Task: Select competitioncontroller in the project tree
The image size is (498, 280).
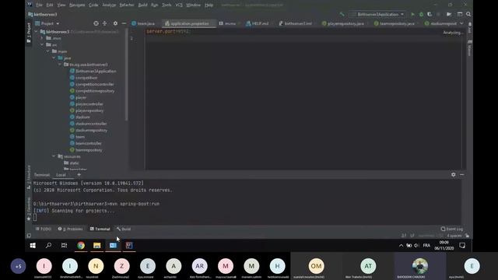Action: pyautogui.click(x=92, y=84)
